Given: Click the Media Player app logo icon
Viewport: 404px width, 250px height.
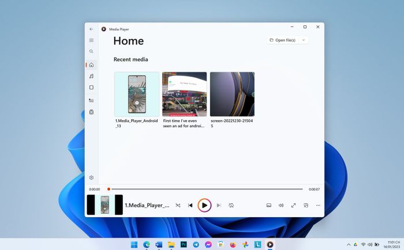Looking at the screenshot, I should (x=103, y=29).
